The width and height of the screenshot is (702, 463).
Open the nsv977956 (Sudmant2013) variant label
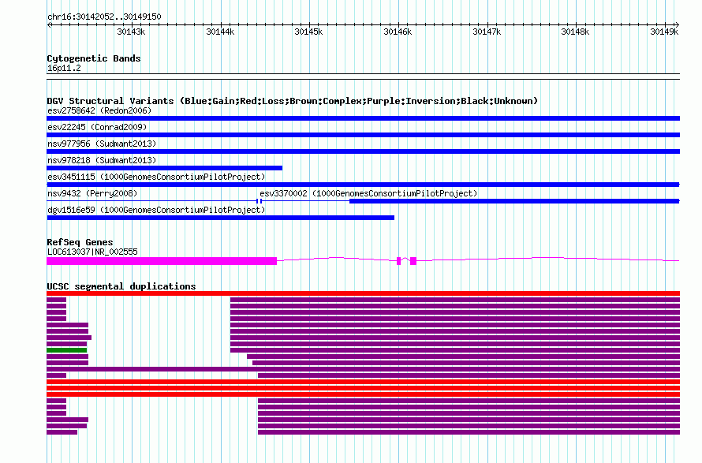tap(102, 144)
